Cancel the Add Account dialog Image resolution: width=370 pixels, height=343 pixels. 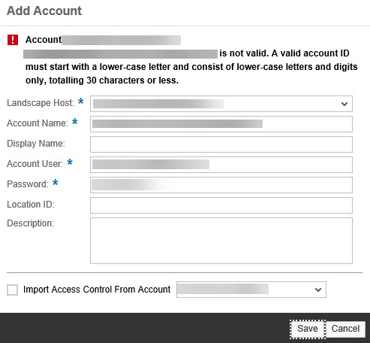pos(345,329)
